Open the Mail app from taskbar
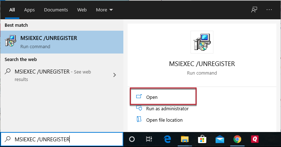Screen dimensions: 281x147 [220, 139]
